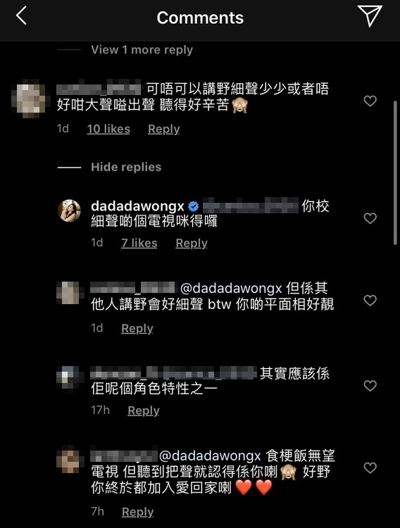Open dadadawongx profile picture

point(70,210)
